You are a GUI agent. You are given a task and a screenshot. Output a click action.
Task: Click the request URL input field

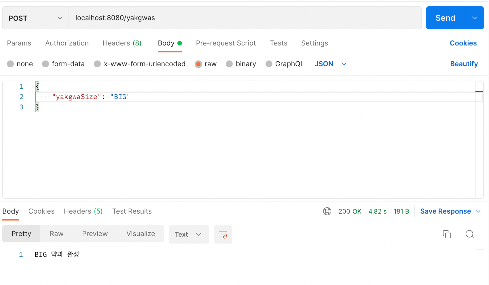[245, 18]
